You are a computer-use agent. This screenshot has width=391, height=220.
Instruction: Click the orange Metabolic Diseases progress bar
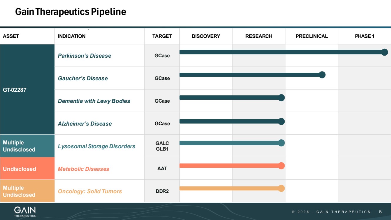[x=229, y=166]
